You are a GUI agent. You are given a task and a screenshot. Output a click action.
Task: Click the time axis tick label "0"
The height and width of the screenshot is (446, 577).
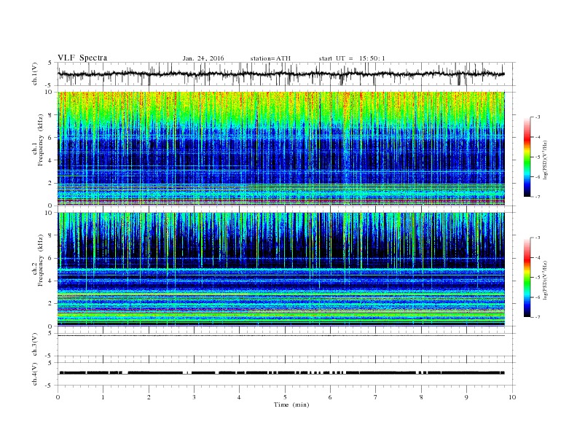tap(58, 397)
